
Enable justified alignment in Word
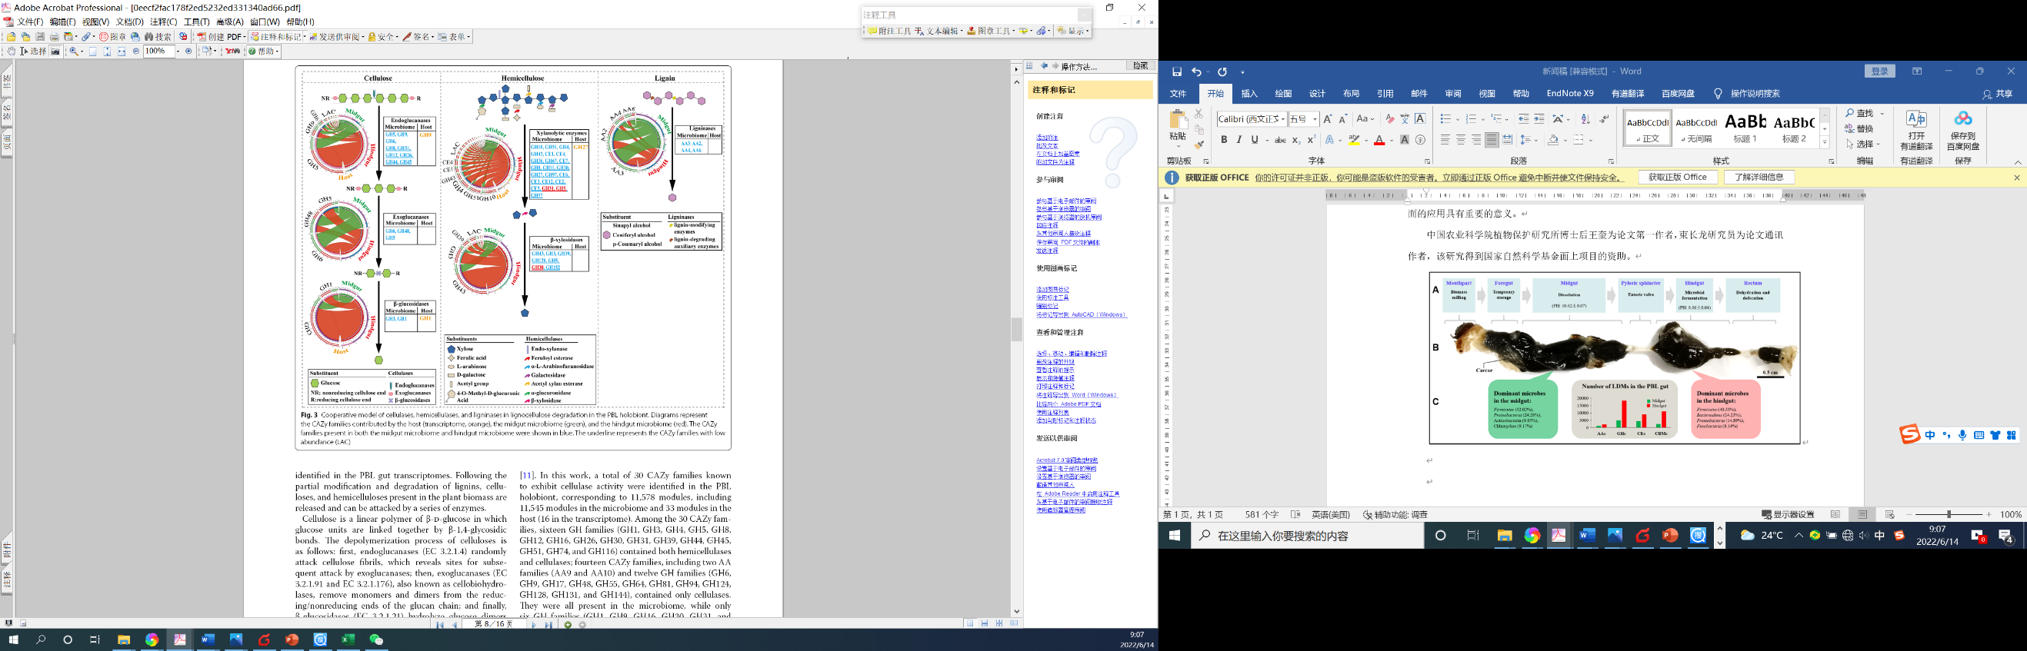[1491, 140]
